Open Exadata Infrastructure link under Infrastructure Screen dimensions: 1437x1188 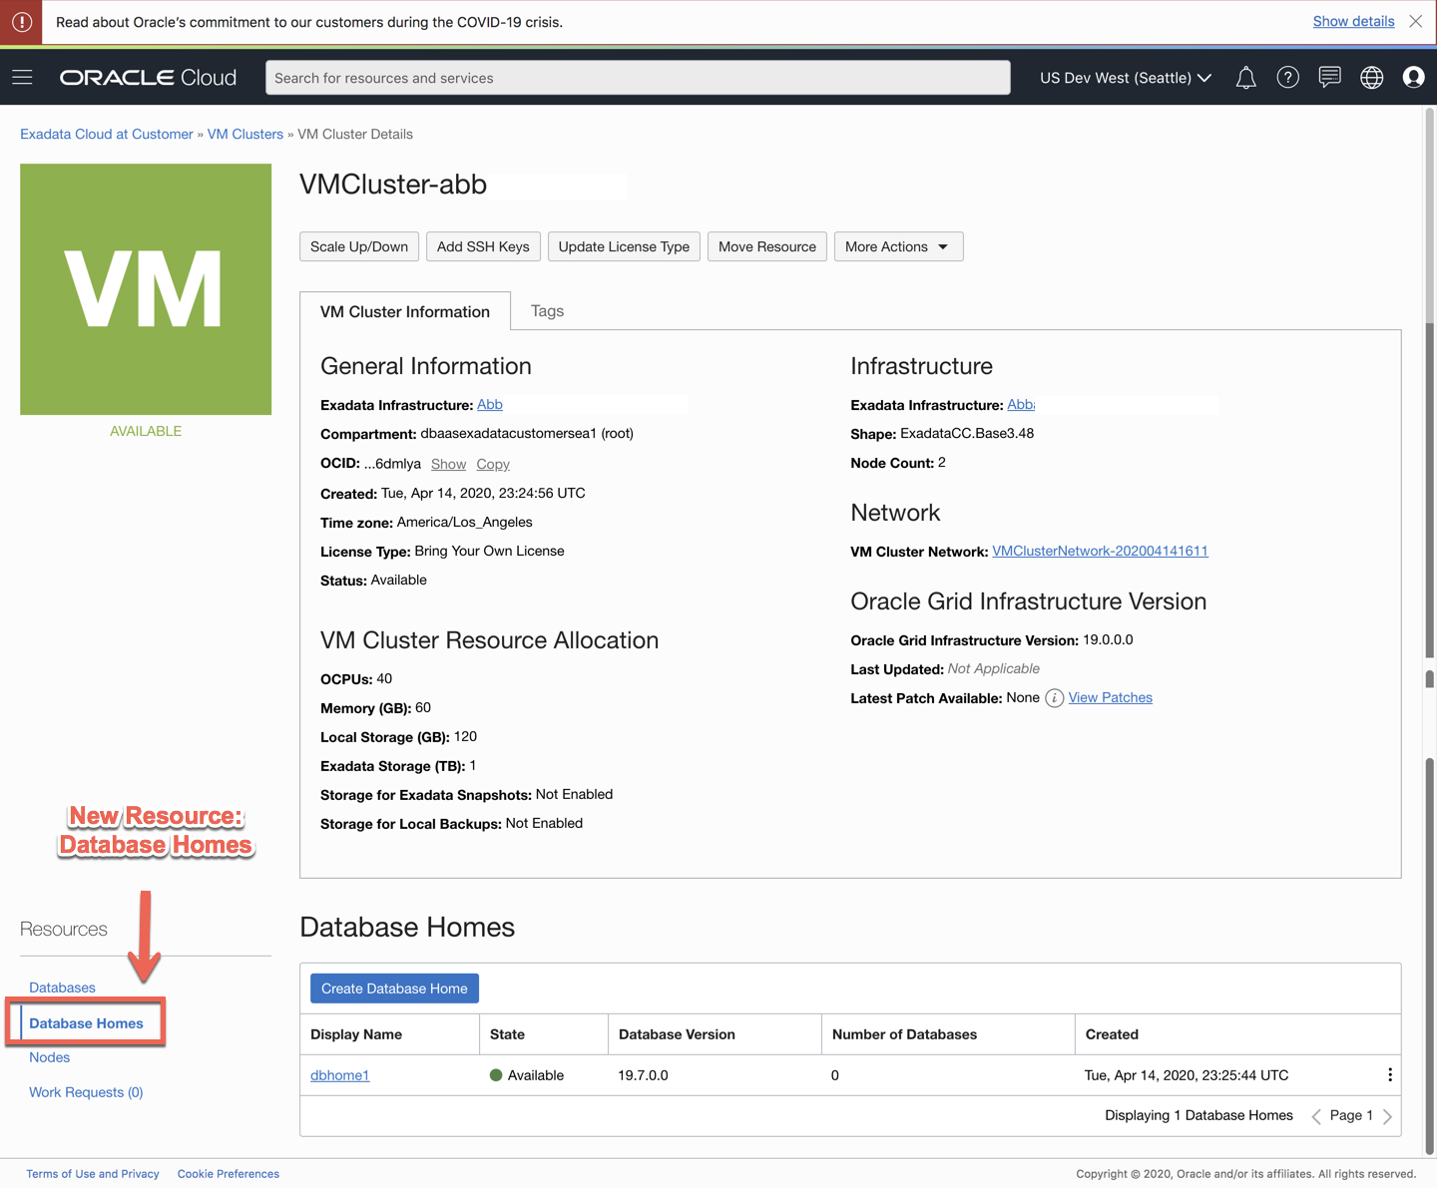tap(1021, 404)
